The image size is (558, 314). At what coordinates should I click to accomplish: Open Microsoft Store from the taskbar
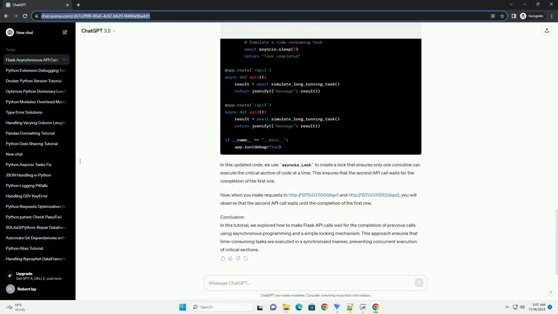point(311,307)
